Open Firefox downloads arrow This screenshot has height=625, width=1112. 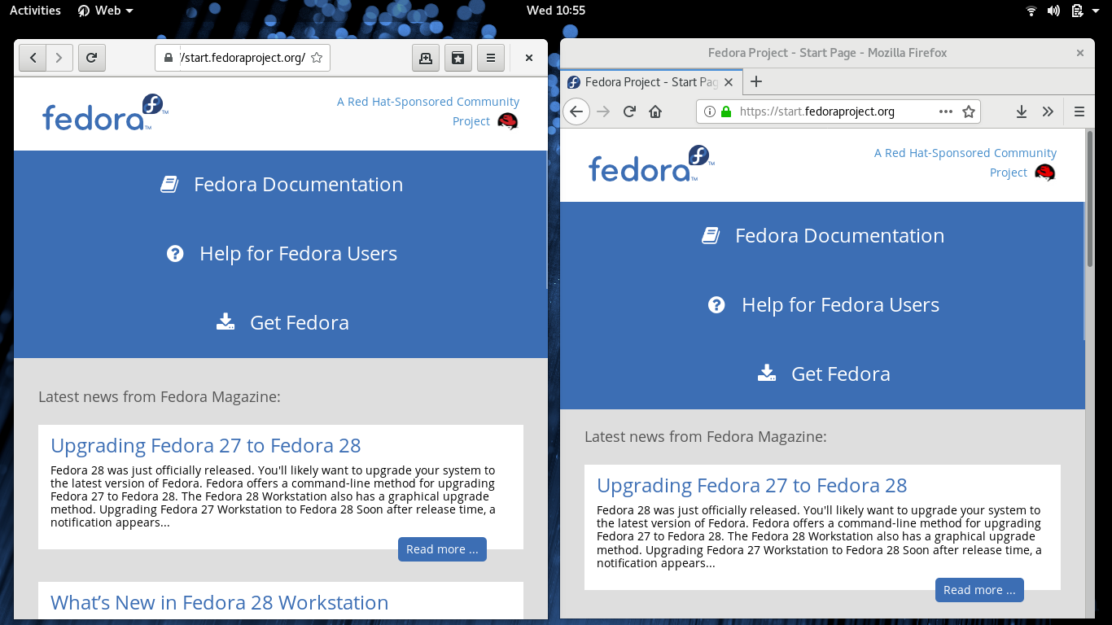pyautogui.click(x=1022, y=111)
